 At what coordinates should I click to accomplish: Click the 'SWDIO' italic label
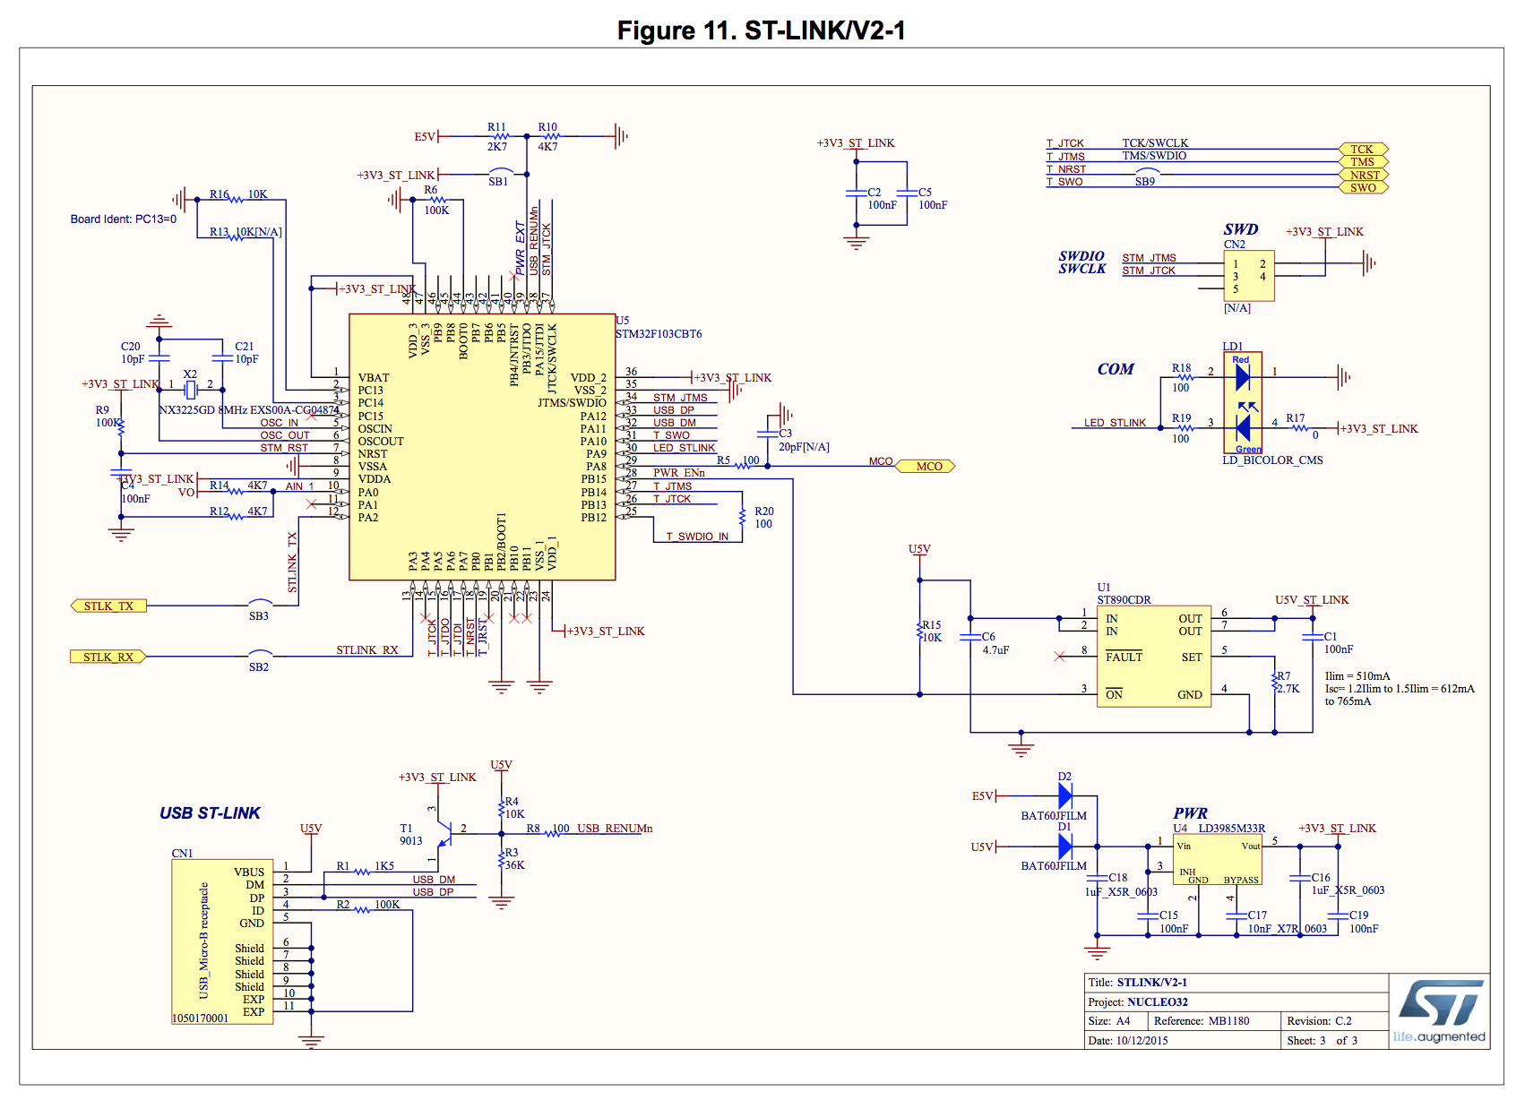(x=1081, y=256)
